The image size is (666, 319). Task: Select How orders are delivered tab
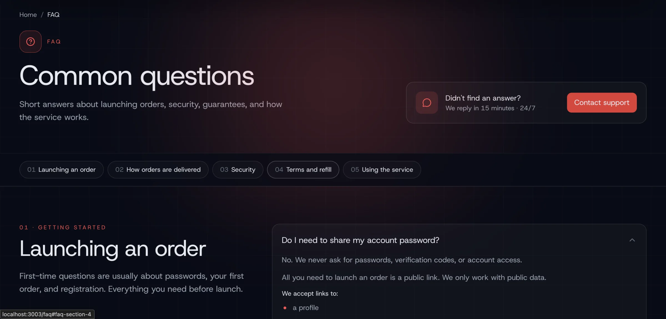tap(158, 169)
